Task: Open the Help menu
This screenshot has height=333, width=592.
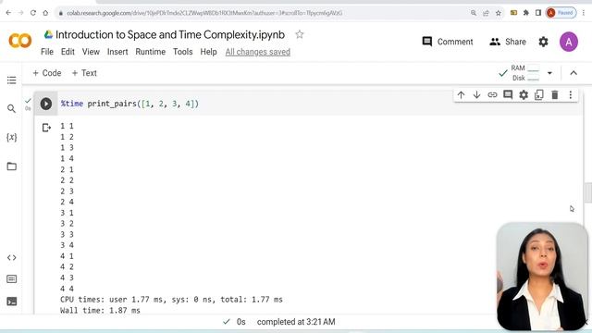Action: 208,52
